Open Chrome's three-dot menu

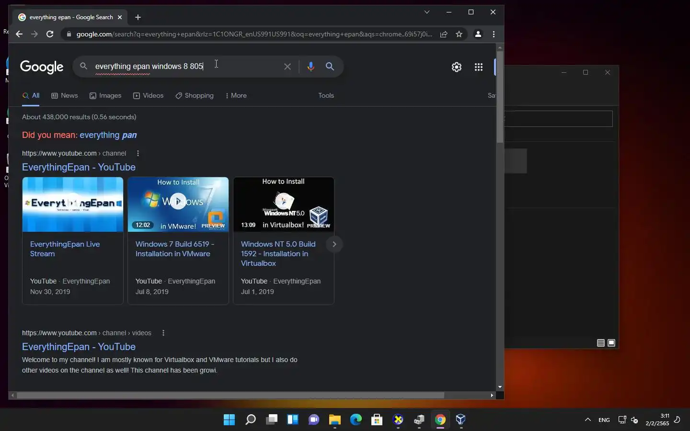(x=494, y=34)
